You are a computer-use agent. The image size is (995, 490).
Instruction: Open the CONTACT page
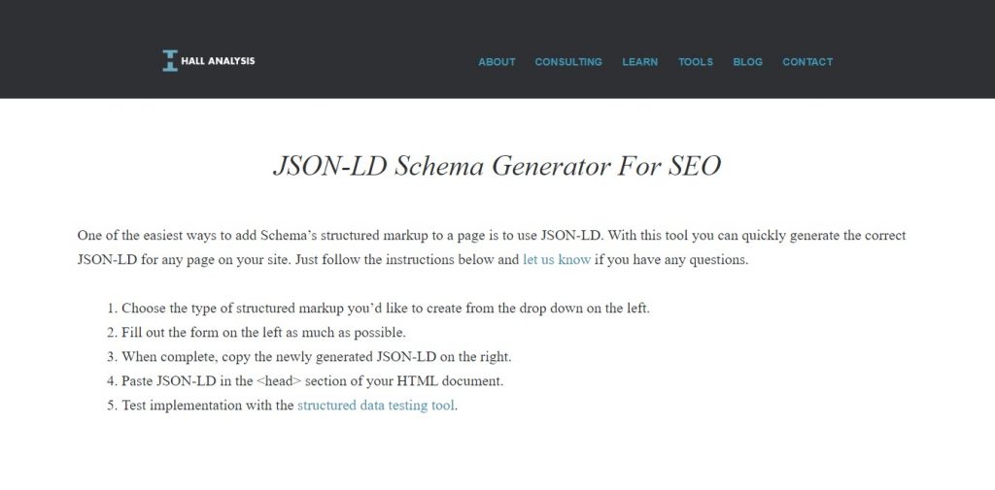(x=807, y=61)
